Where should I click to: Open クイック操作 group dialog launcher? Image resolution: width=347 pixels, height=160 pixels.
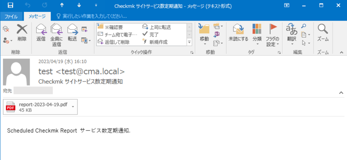pos(192,52)
